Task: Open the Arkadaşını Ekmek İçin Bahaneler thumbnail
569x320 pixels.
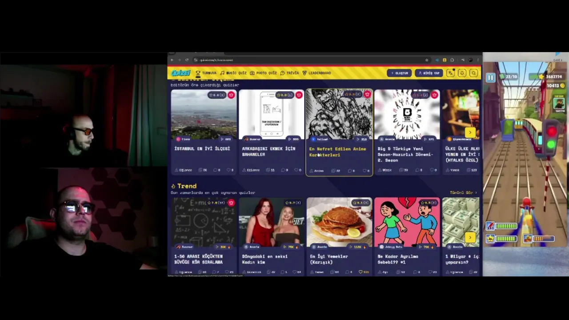Action: coord(272,115)
